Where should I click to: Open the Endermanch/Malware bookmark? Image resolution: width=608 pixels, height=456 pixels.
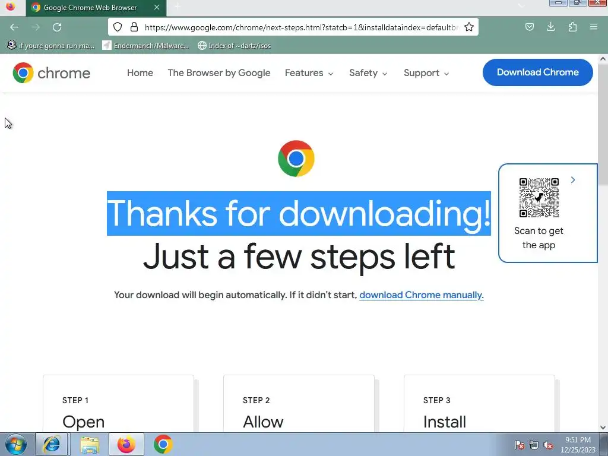[146, 45]
